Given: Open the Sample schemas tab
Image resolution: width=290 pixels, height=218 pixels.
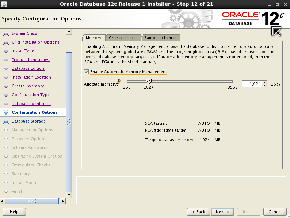Looking at the screenshot, I should 161,38.
